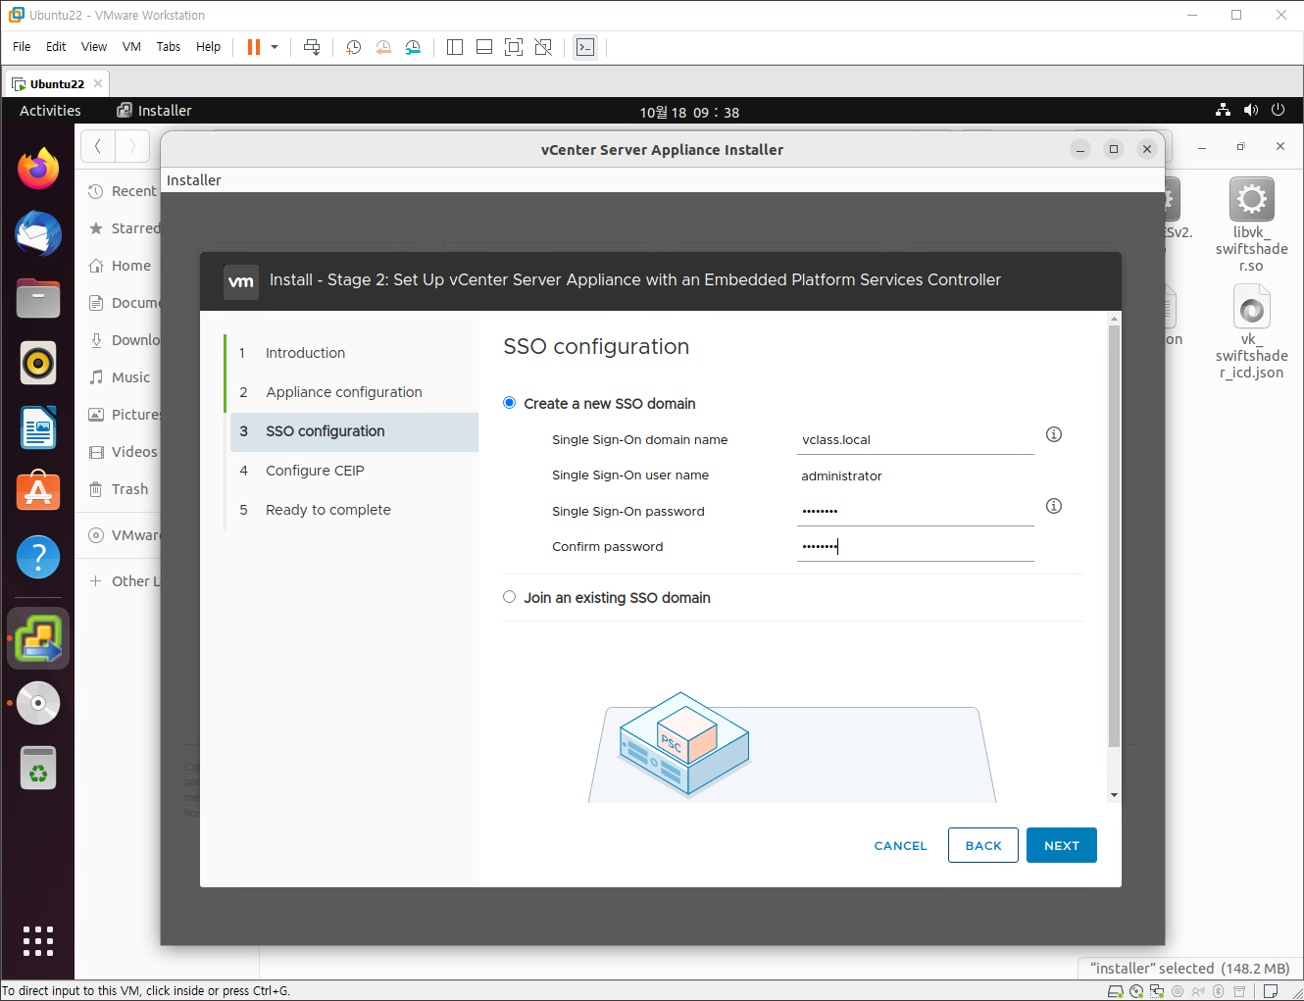Select Join an existing SSO domain
This screenshot has height=1001, width=1304.
509,597
